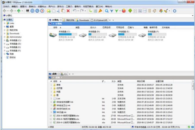Click the broom cleanup toolbar icon
Image resolution: width=195 pixels, height=130 pixels.
pyautogui.click(x=166, y=11)
